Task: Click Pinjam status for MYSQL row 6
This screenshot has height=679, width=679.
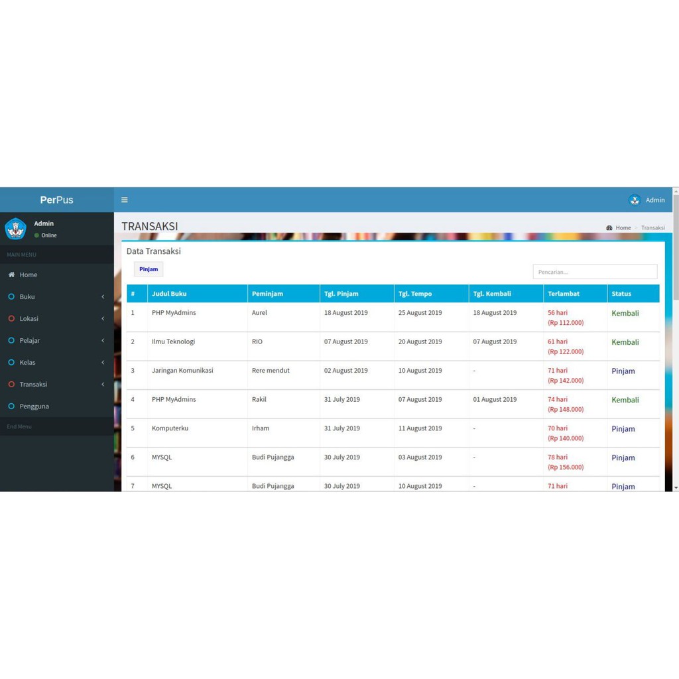Action: tap(623, 458)
